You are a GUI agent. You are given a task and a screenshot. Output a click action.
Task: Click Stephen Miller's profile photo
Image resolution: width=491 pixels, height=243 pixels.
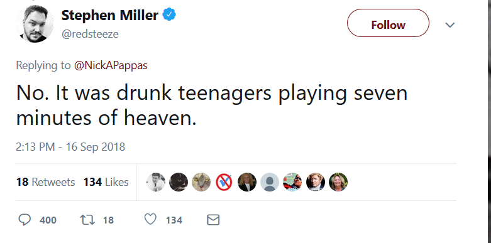(35, 24)
